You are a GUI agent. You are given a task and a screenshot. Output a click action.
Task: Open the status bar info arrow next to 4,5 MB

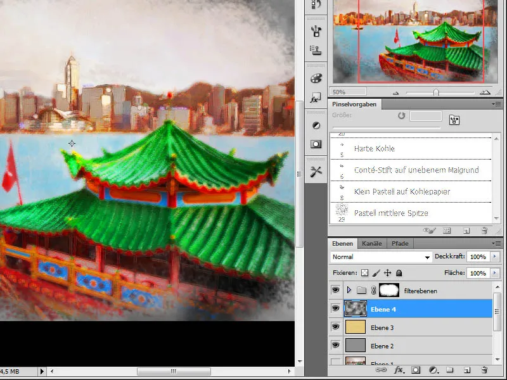click(42, 371)
